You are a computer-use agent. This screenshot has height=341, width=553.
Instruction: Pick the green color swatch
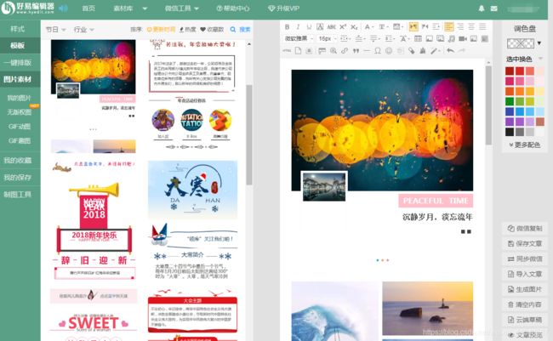510,101
